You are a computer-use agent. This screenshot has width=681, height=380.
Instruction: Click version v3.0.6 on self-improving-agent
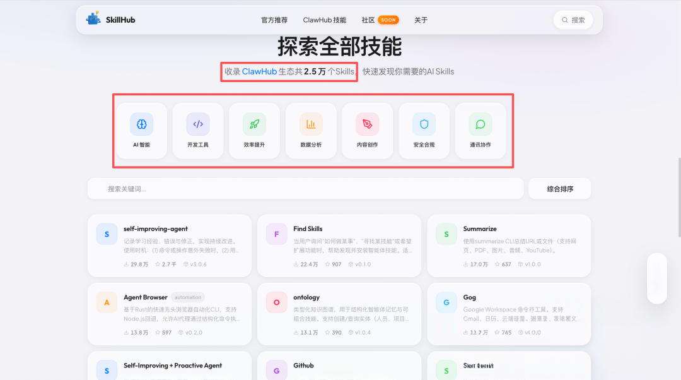(x=195, y=264)
